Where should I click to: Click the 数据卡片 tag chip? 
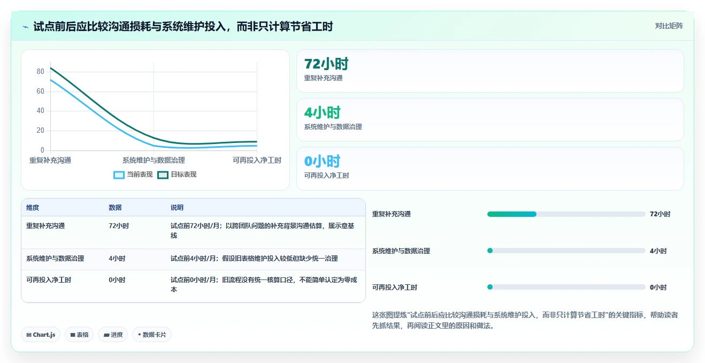[152, 335]
